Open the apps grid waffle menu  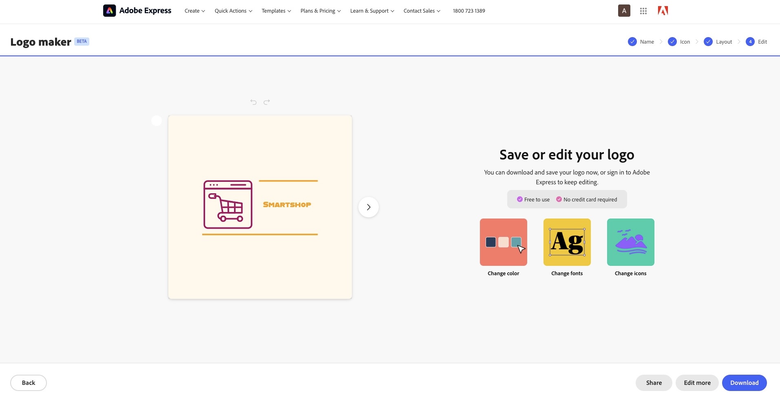643,11
